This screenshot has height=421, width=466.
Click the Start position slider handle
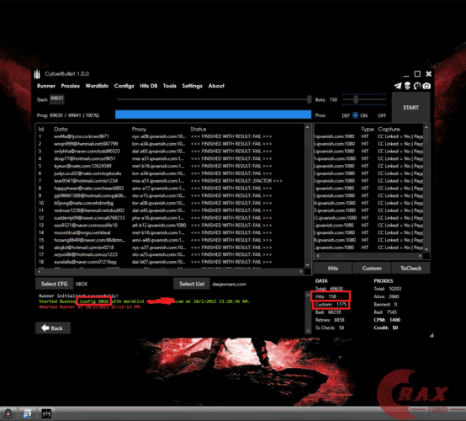point(309,99)
